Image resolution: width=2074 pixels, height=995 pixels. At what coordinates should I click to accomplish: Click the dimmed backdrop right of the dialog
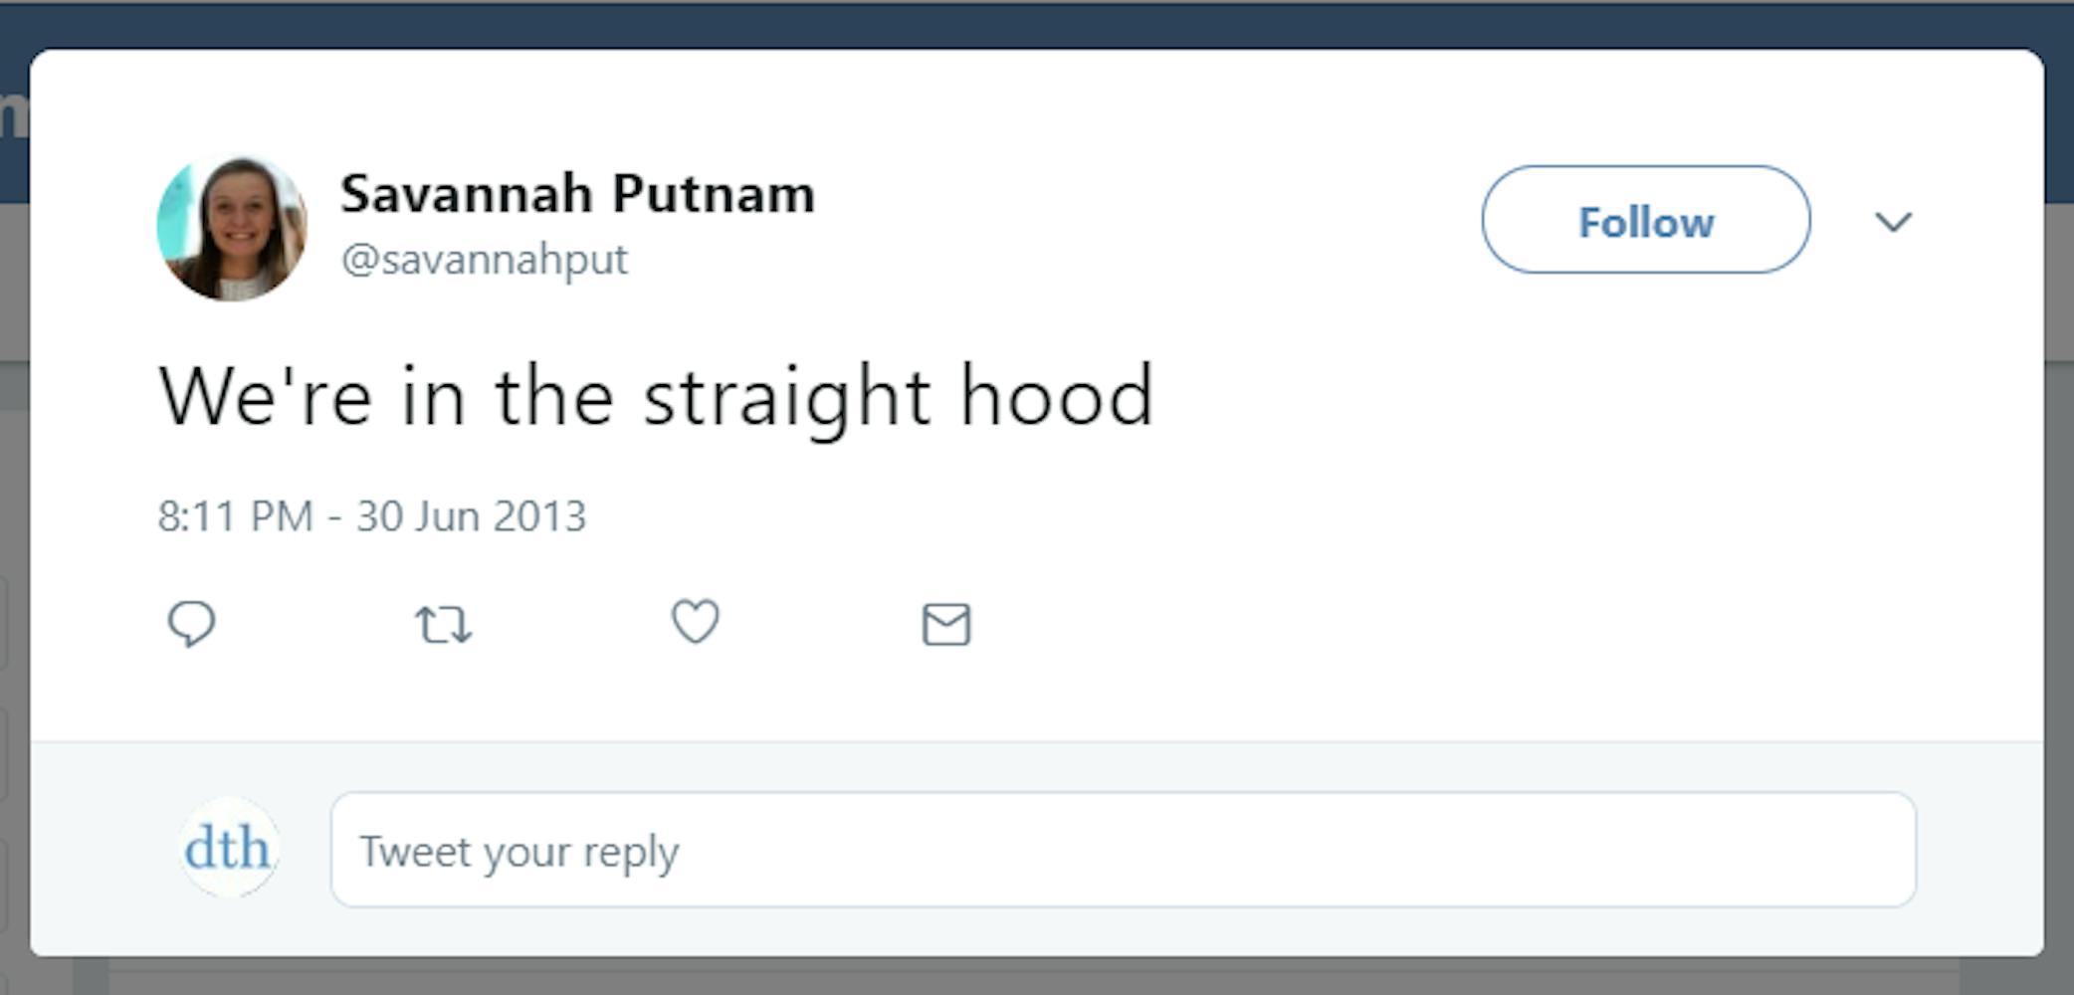(2059, 597)
